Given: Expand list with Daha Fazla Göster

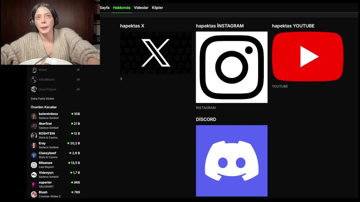Looking at the screenshot, I should pyautogui.click(x=42, y=98).
